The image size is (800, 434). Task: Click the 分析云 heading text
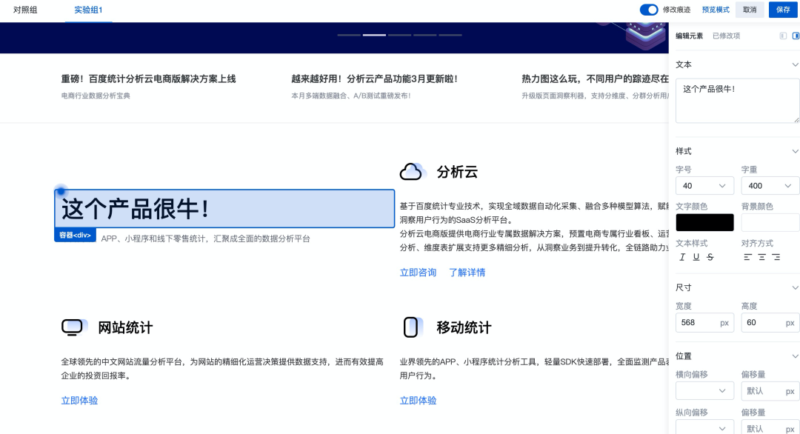pos(457,172)
